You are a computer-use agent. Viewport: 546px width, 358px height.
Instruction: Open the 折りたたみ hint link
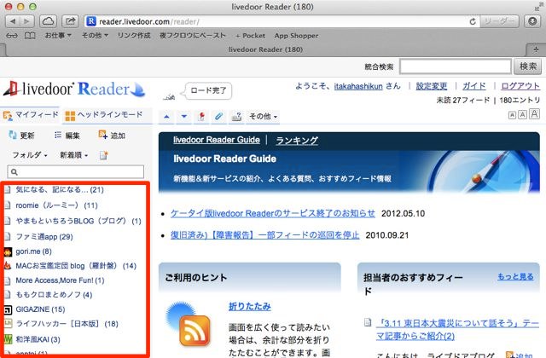click(x=250, y=306)
